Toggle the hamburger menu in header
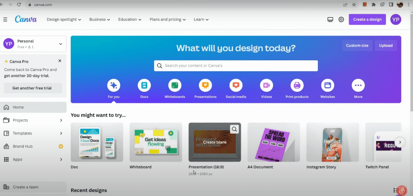Screen dimensions: 413x196 [5, 20]
